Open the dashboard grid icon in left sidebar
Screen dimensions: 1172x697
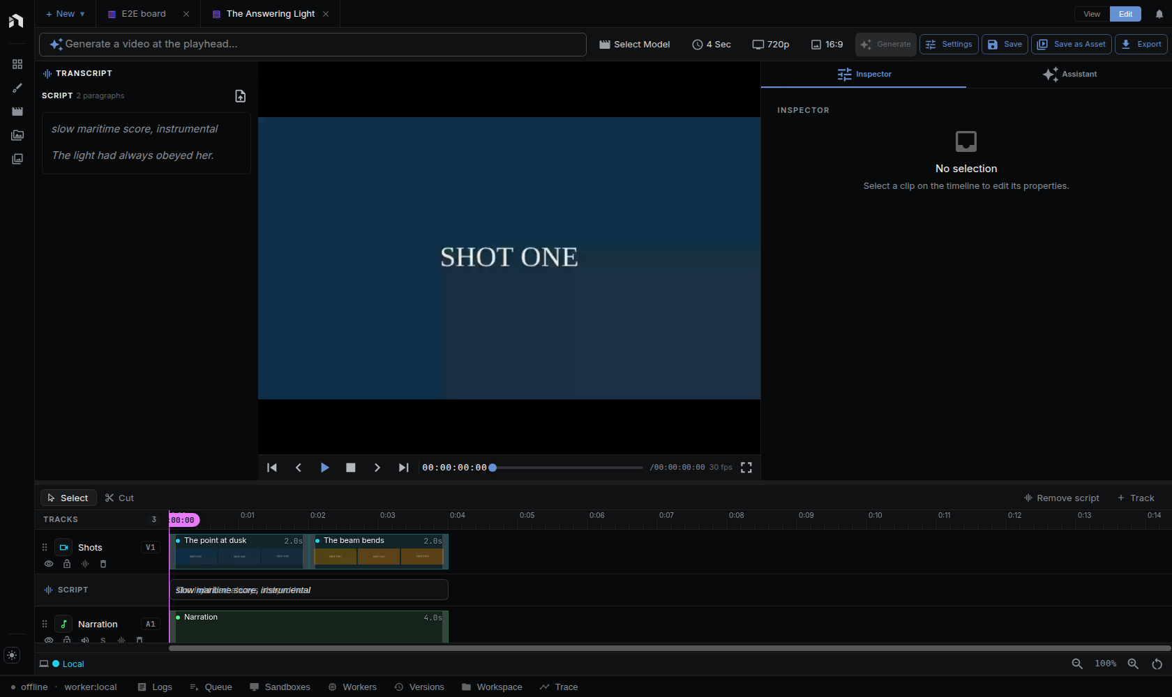(17, 64)
